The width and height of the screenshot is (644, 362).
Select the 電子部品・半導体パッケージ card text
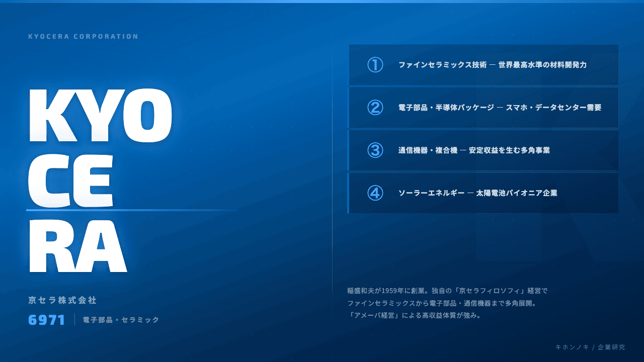[500, 108]
